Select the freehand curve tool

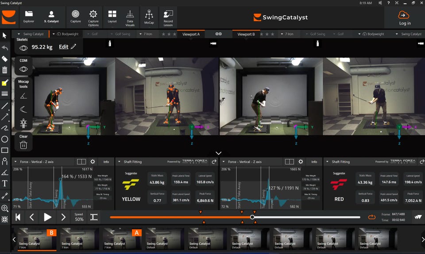pos(4,128)
